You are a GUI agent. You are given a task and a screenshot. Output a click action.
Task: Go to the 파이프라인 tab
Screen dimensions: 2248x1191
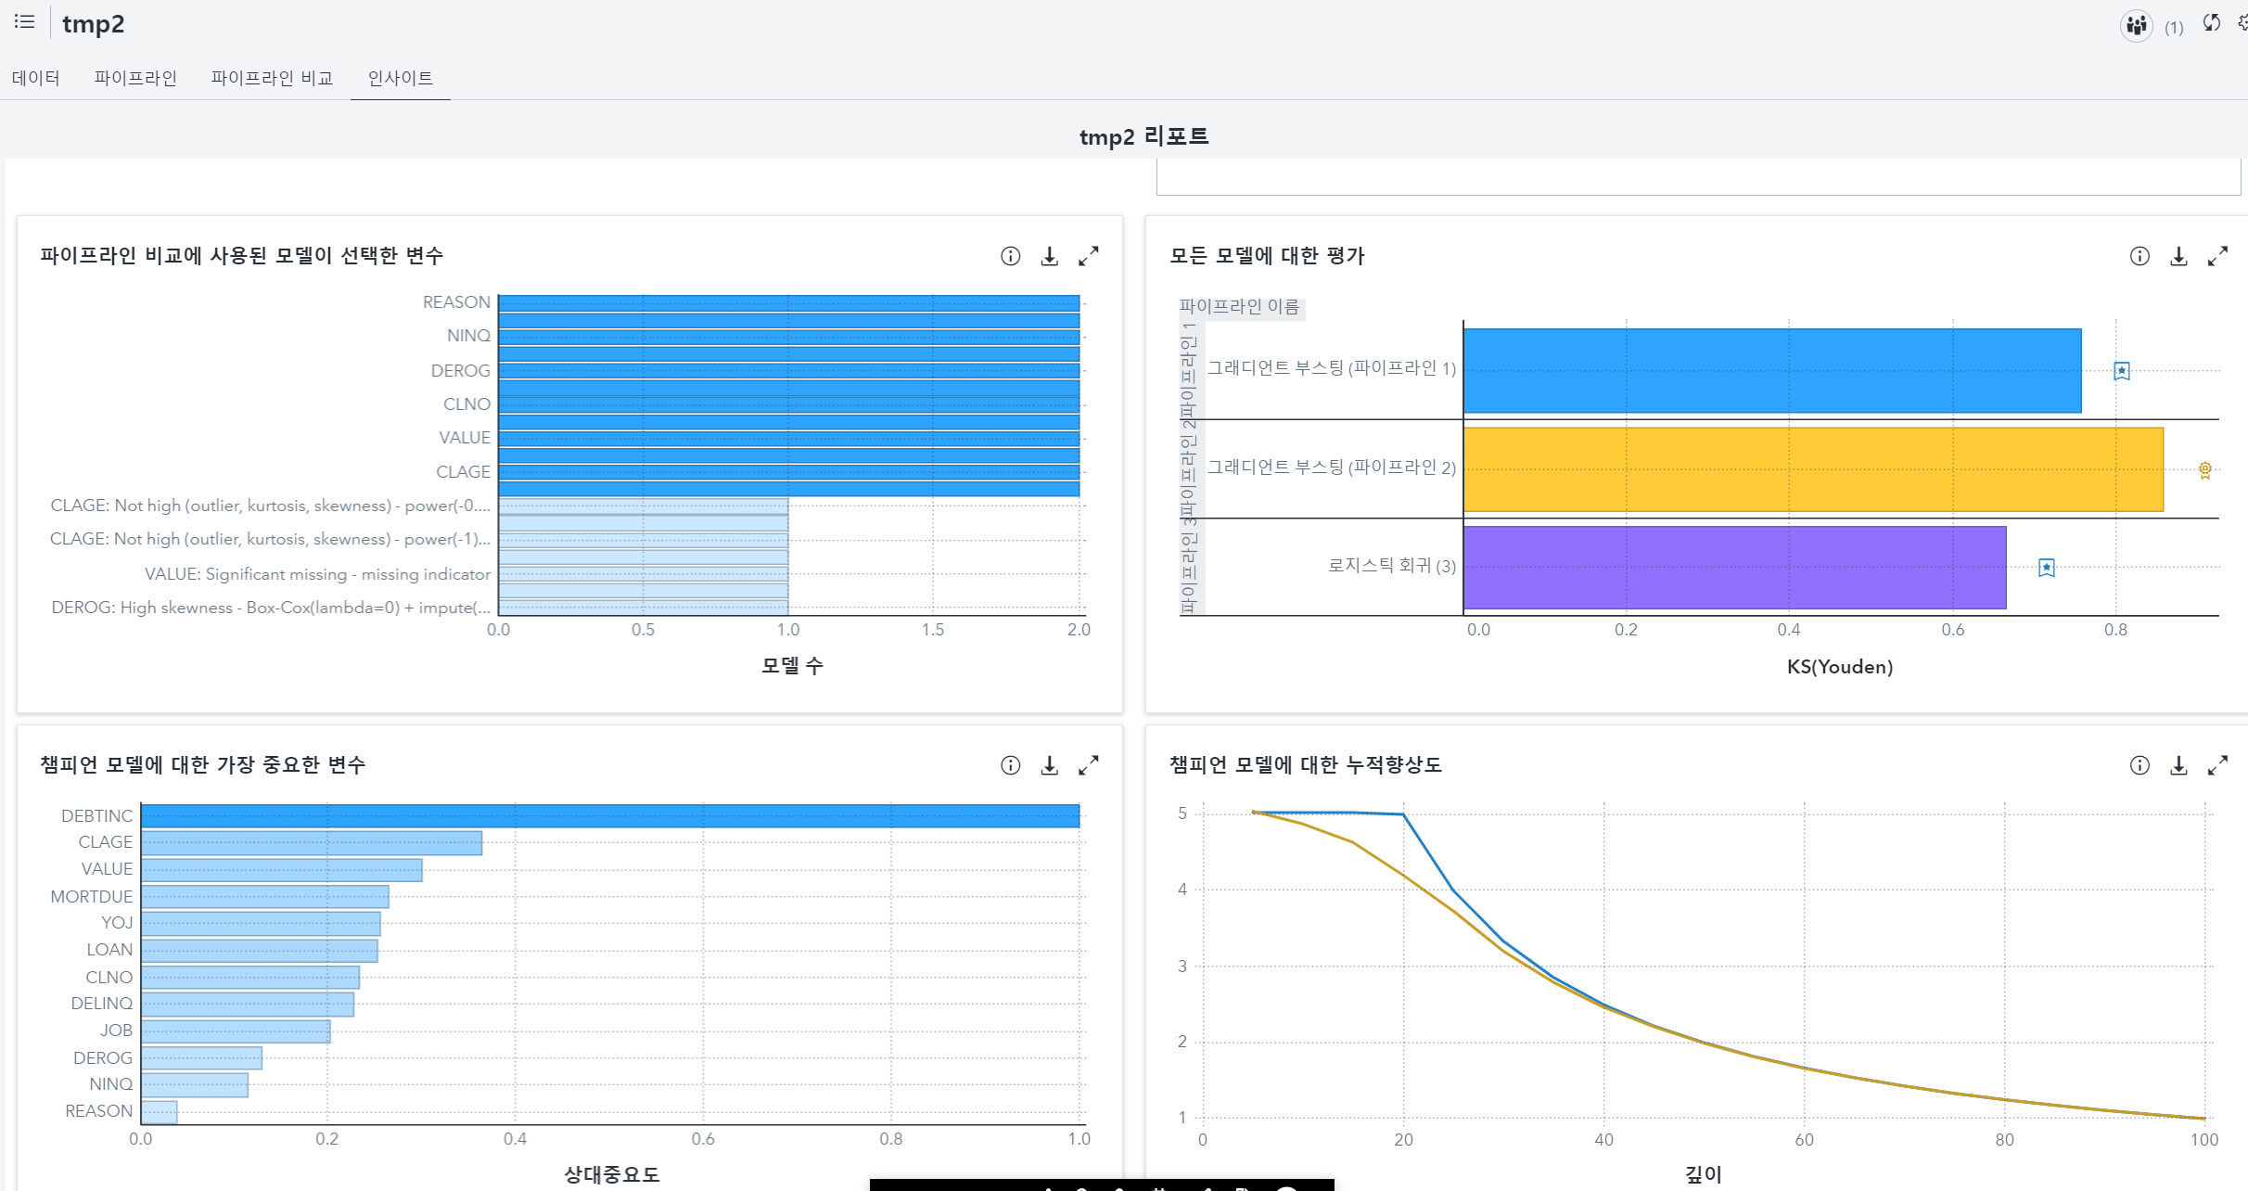(x=135, y=78)
